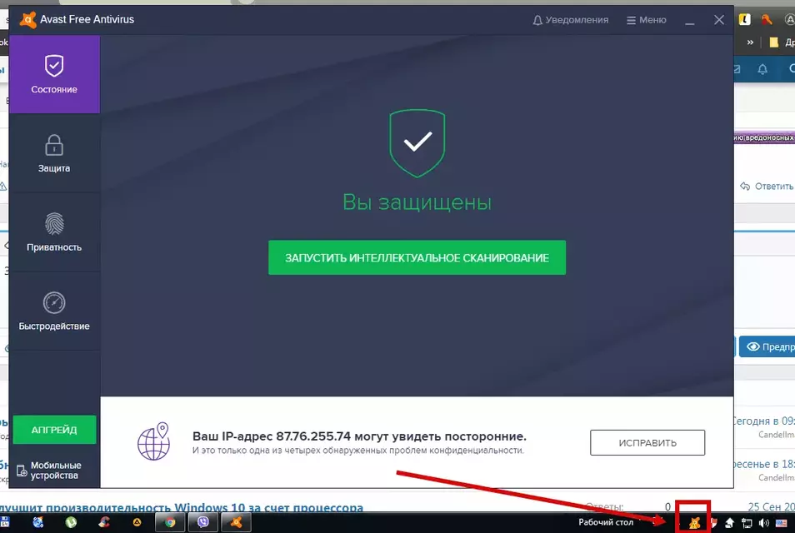
Task: Launch uTorrent from the taskbar
Action: click(71, 522)
